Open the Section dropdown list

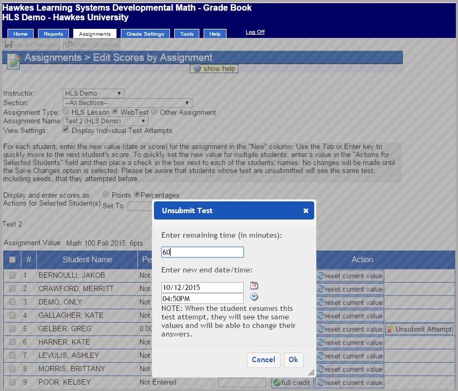[x=127, y=103]
